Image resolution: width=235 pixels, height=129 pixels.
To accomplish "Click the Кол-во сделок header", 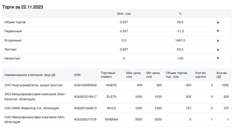I will click(x=201, y=75).
